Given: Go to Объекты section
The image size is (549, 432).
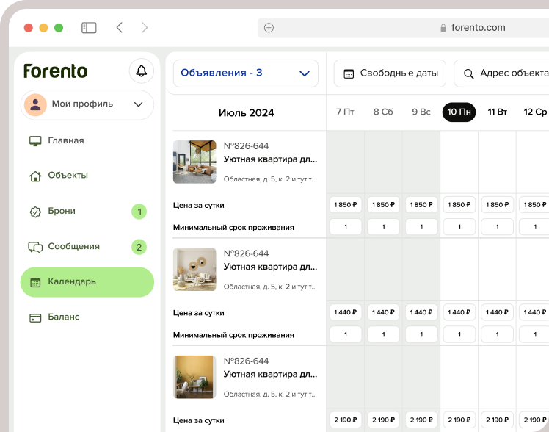Looking at the screenshot, I should click(x=68, y=176).
